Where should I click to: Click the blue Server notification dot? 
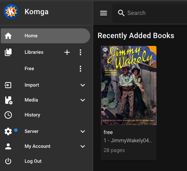(x=16, y=130)
